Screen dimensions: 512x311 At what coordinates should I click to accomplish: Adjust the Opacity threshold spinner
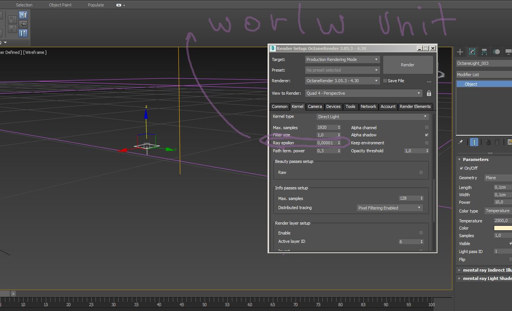[427, 151]
